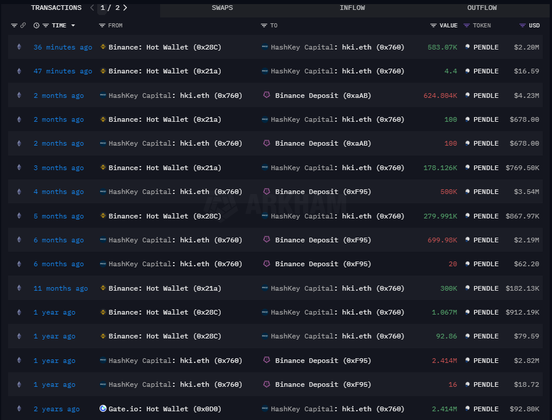Open the link filter icon in header

pos(23,26)
